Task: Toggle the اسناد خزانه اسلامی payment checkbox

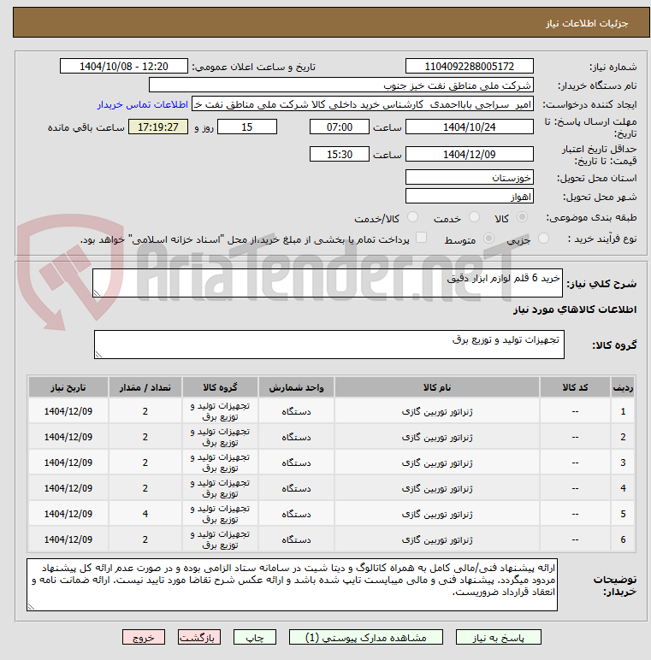Action: 421,238
